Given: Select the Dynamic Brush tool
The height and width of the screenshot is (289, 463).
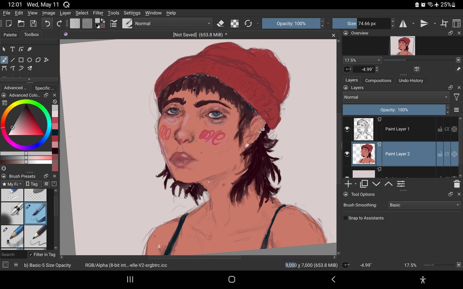Looking at the screenshot, I should tap(21, 68).
